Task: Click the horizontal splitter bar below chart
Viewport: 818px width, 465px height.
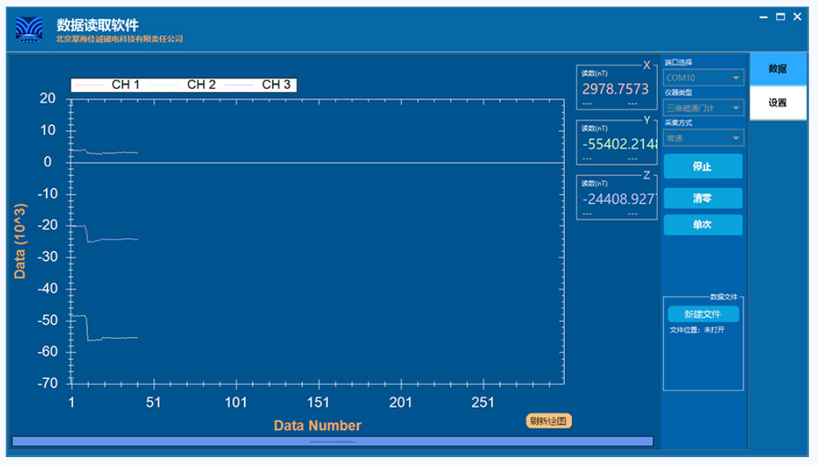Action: 332,441
